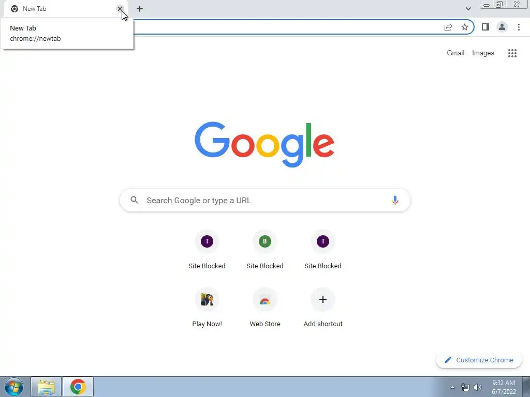Start voice search with the microphone icon
The width and height of the screenshot is (530, 397).
pos(395,200)
